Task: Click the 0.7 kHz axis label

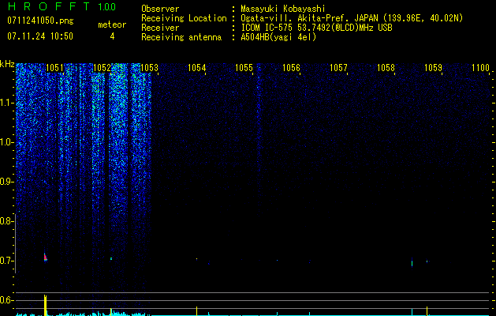Action: (6, 261)
